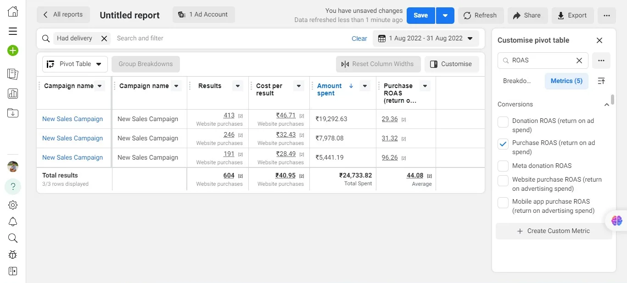Screen dimensions: 627x283
Task: Click the metrics panel scrollbar
Action: click(612, 100)
